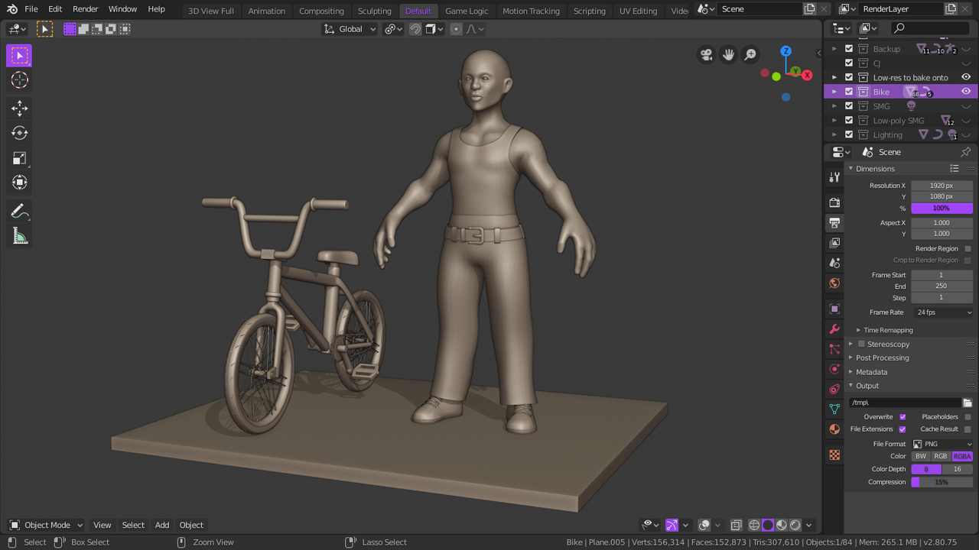Hide the Bike collection with eye icon
The width and height of the screenshot is (979, 550).
pos(966,92)
